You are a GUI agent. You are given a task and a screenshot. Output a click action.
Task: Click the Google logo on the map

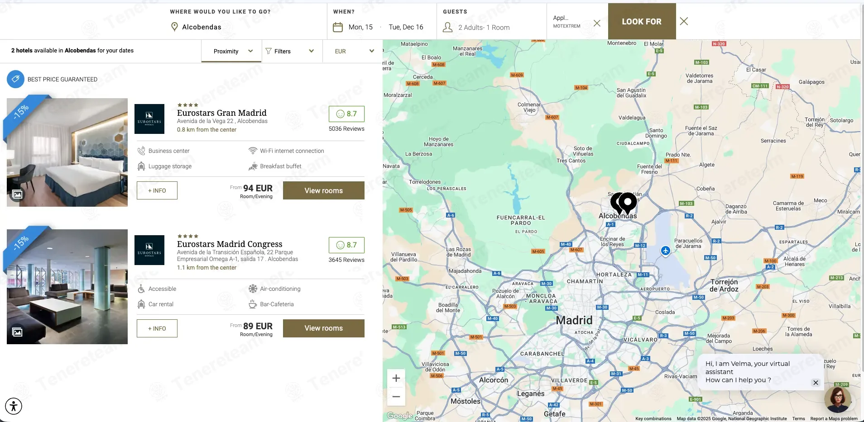point(400,416)
